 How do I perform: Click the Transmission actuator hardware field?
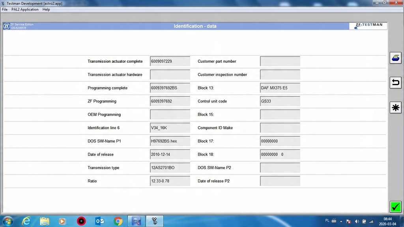tap(170, 74)
